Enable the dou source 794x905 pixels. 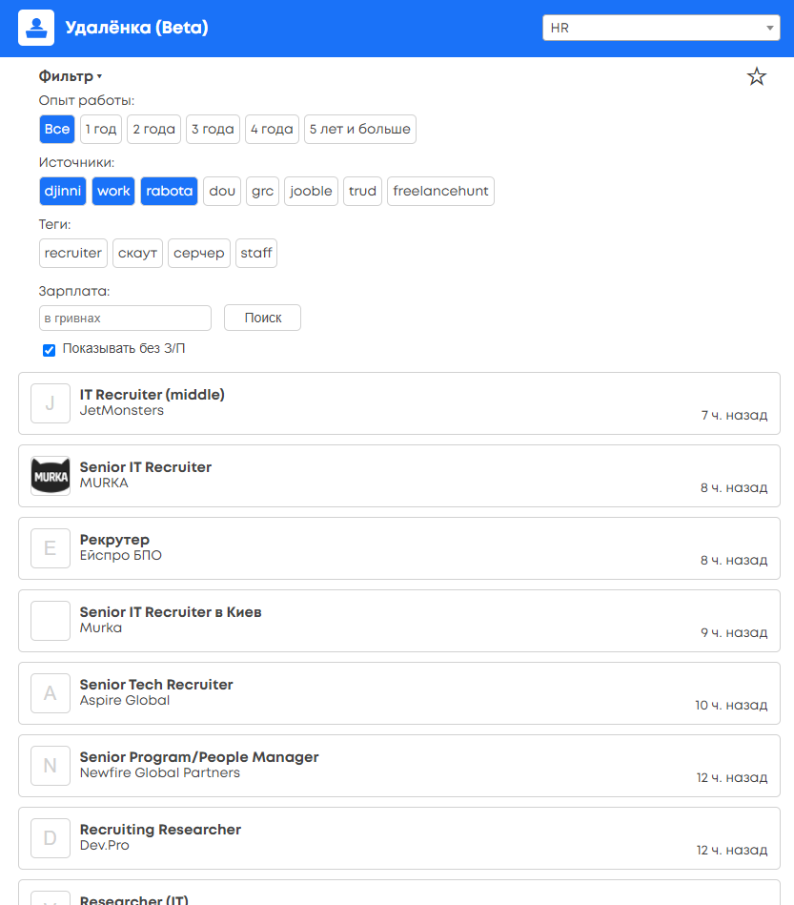[x=222, y=191]
